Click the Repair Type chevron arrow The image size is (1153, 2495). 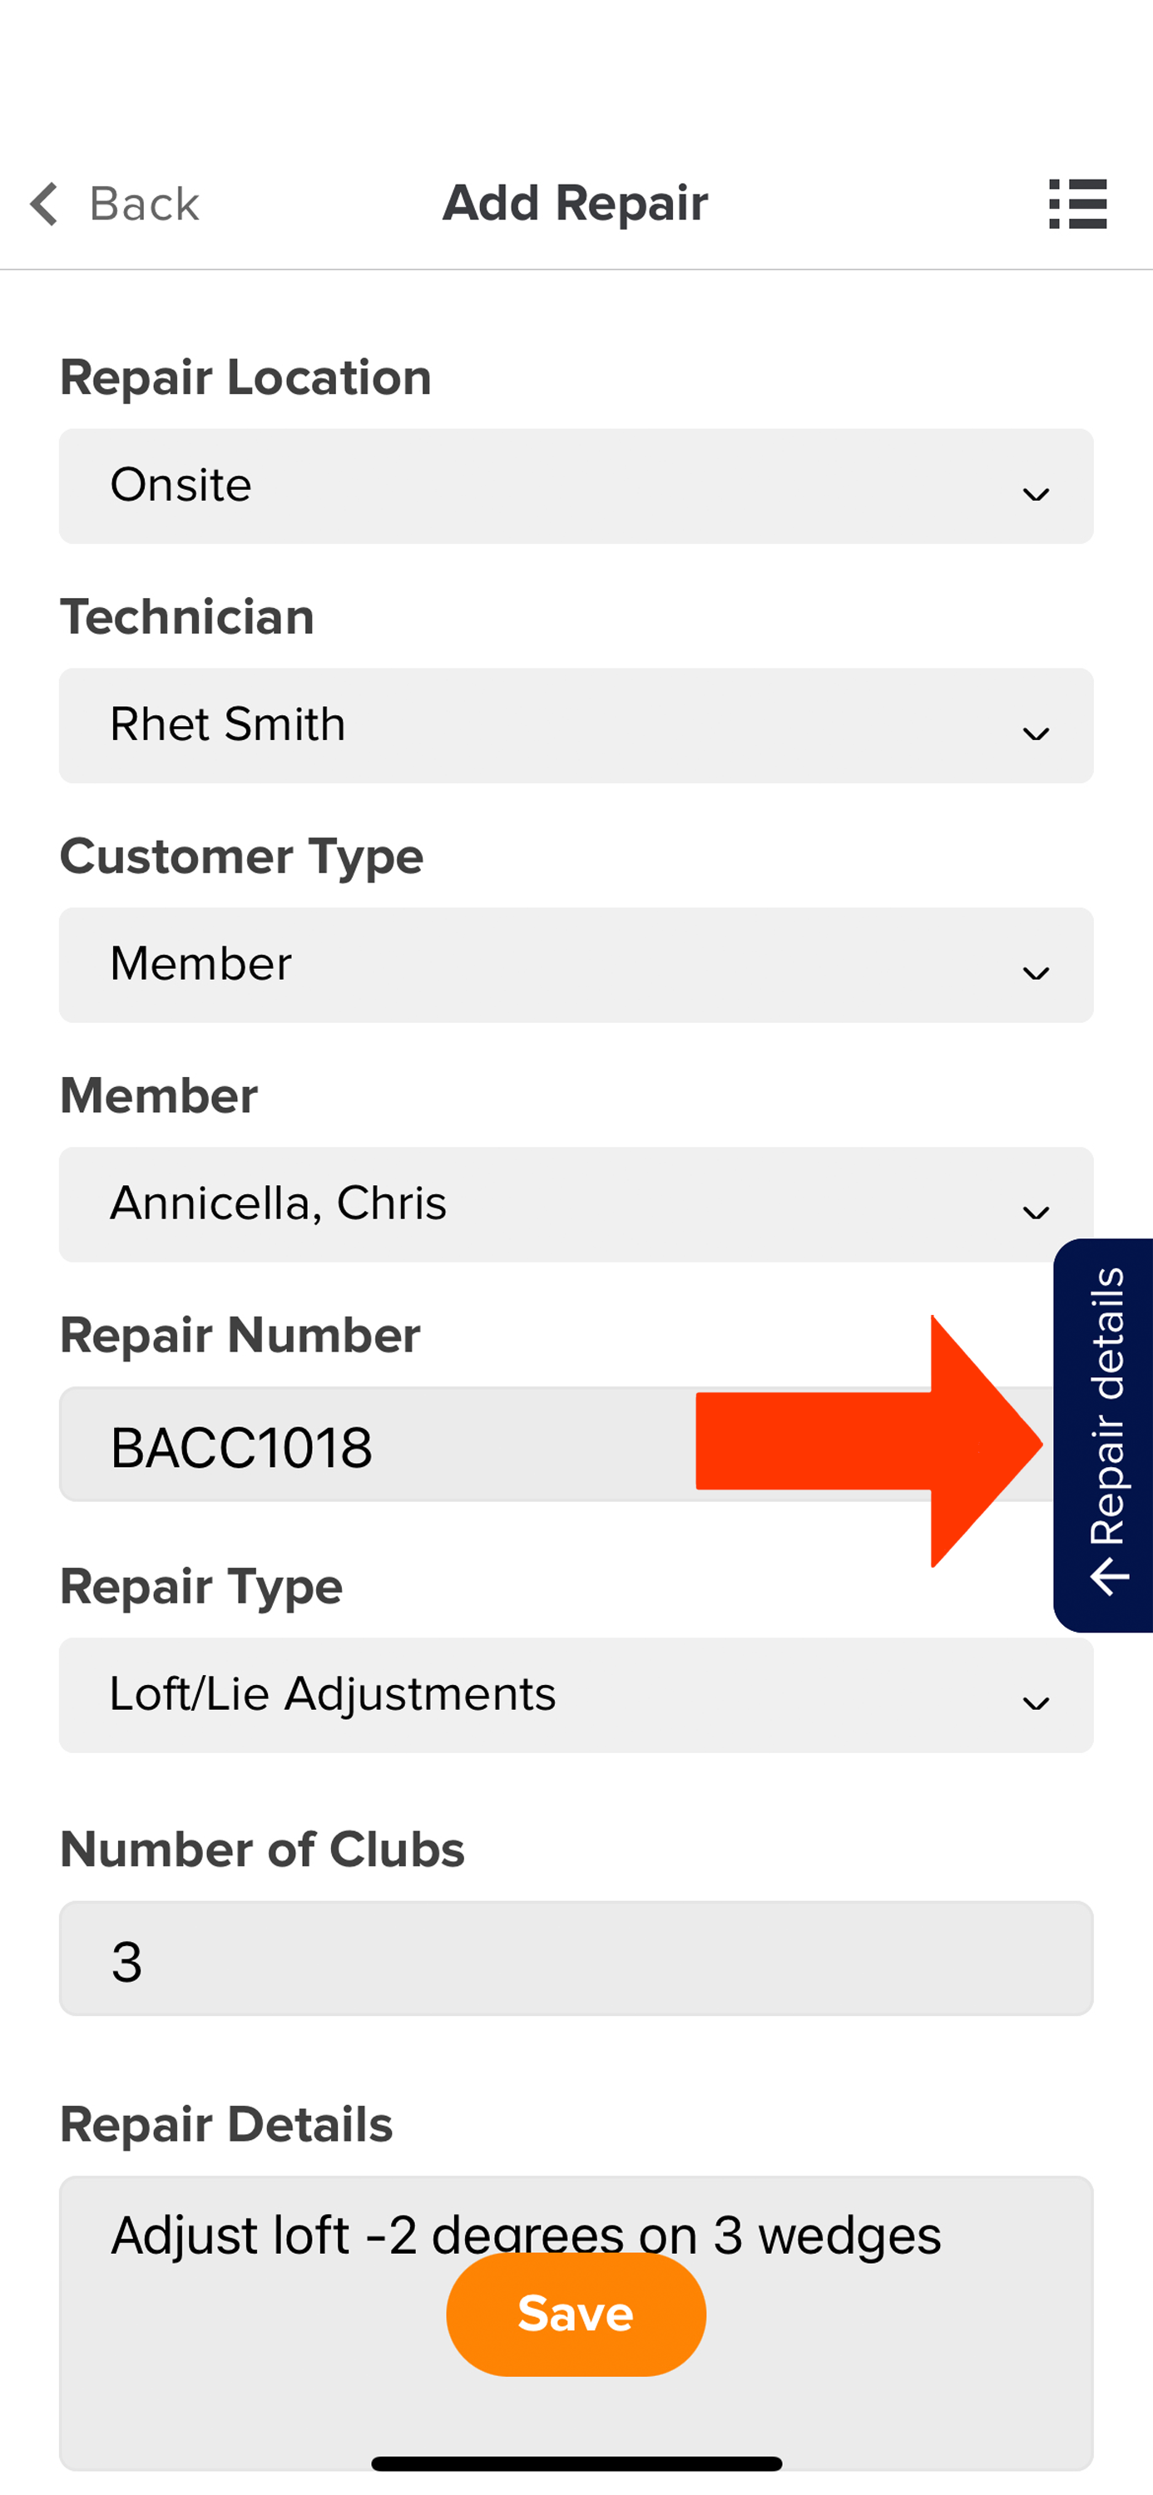(1036, 1704)
